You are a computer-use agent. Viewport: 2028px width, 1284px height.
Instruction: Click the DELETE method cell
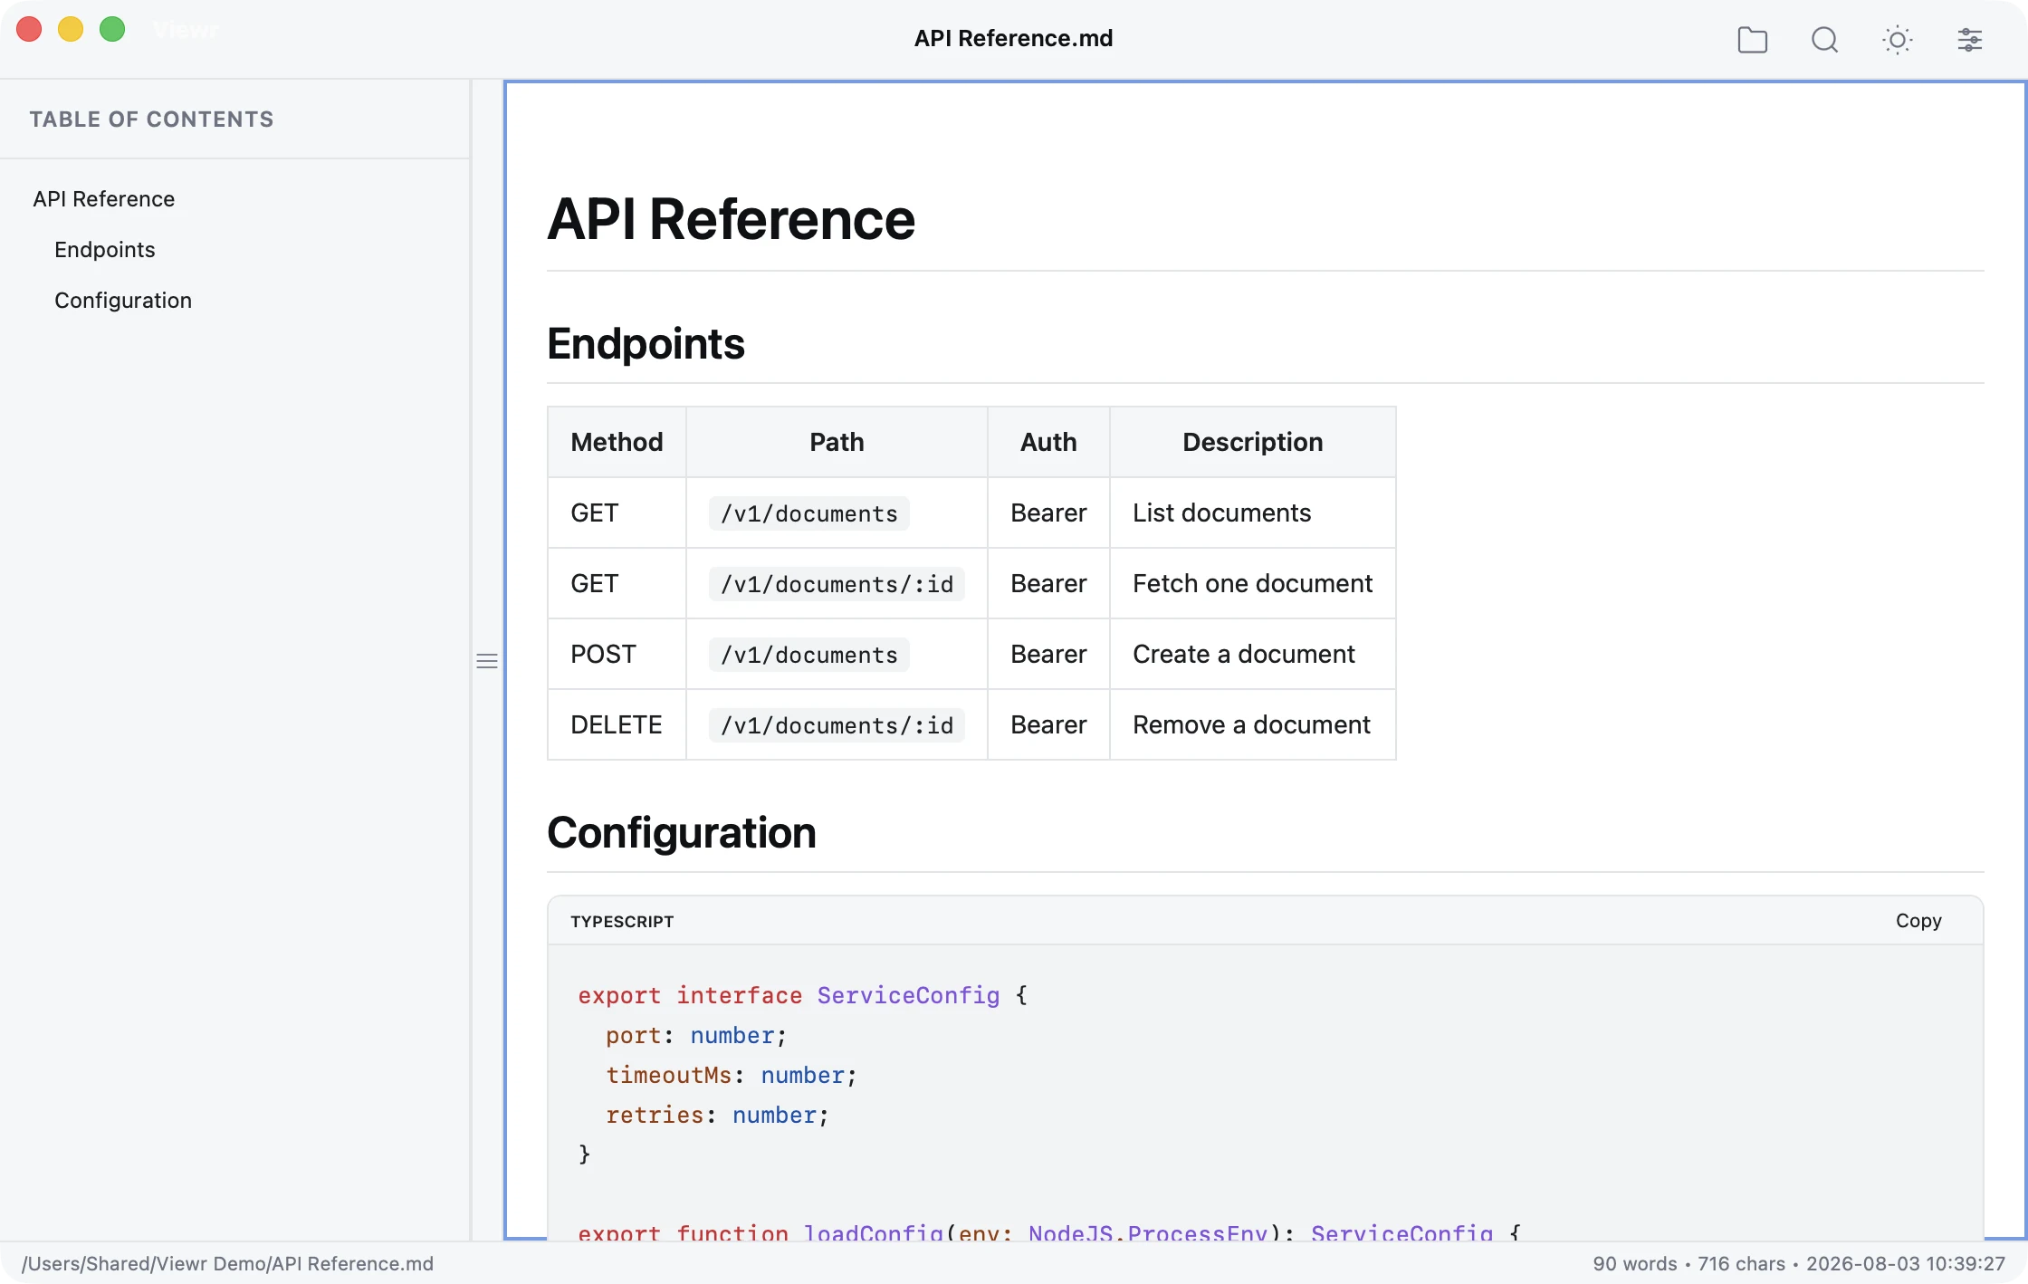617,724
